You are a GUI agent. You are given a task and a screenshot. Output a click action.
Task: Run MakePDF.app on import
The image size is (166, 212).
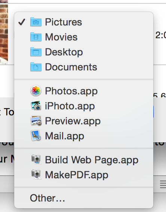tap(84, 175)
